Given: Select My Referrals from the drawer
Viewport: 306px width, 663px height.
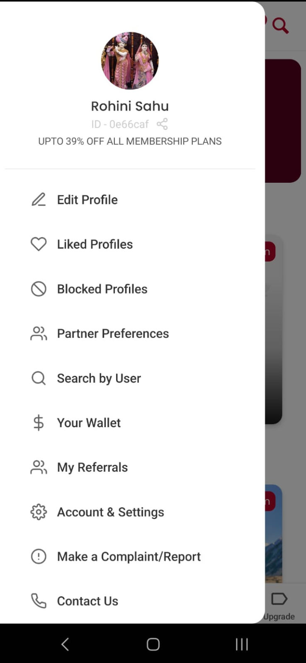Looking at the screenshot, I should [x=92, y=467].
